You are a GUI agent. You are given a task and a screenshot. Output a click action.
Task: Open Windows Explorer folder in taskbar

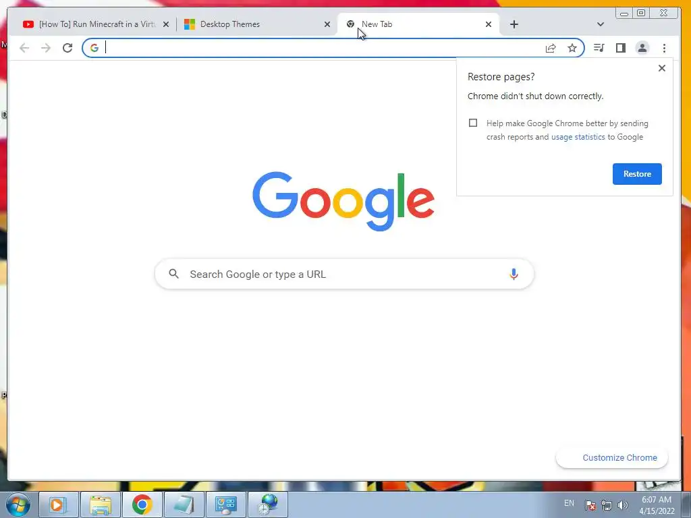(101, 505)
